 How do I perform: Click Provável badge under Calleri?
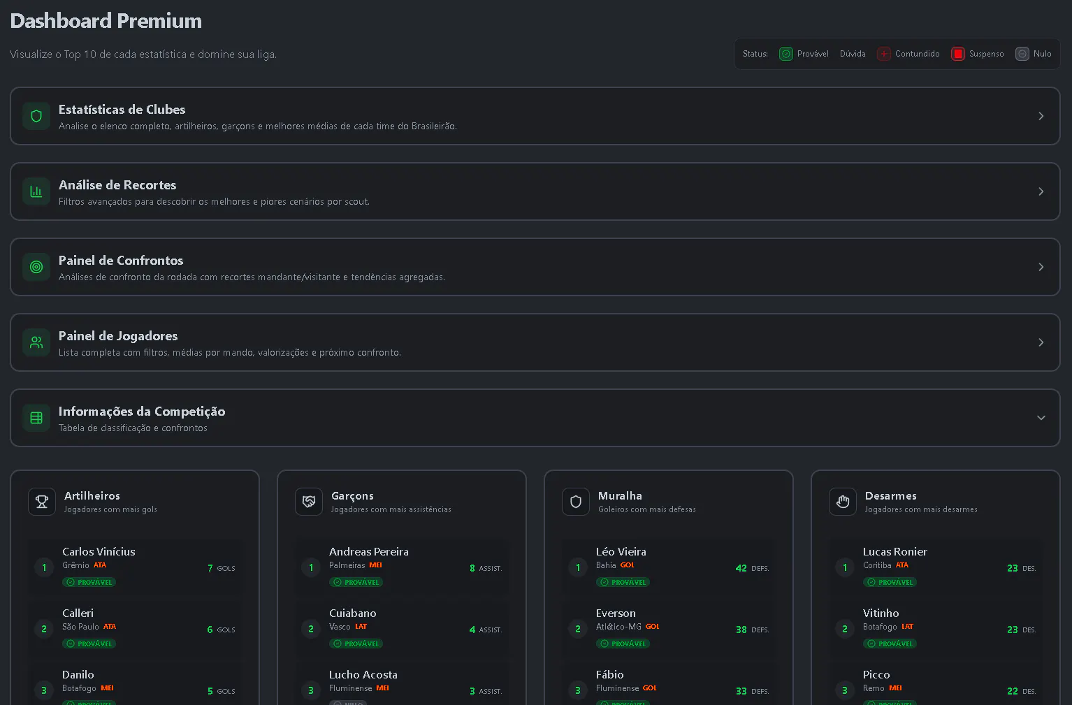(89, 644)
